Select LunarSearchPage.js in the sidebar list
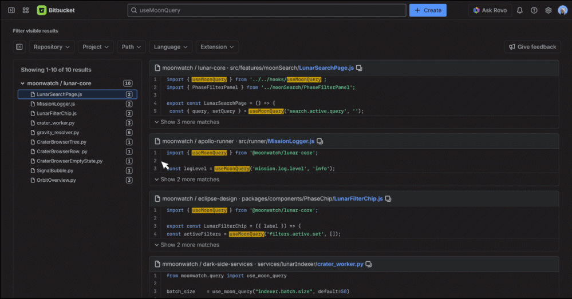 [x=77, y=94]
